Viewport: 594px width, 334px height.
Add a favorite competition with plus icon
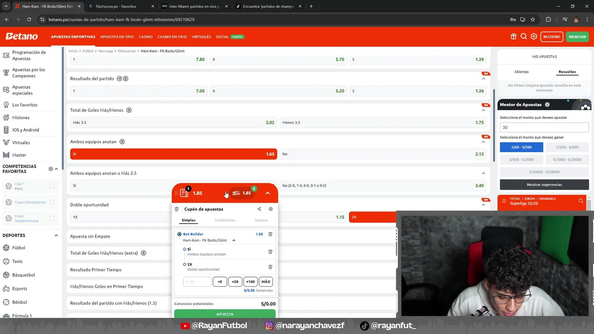(51, 169)
